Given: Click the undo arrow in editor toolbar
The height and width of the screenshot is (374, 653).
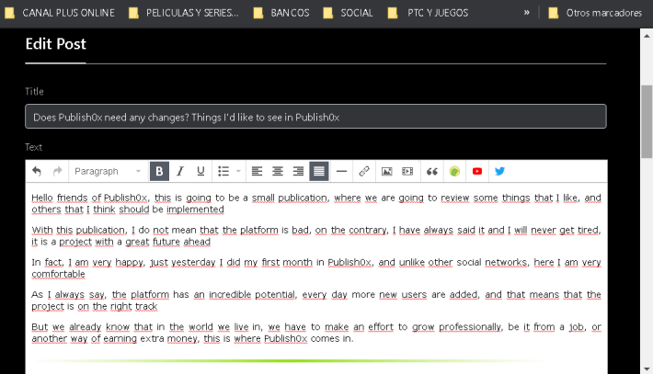Looking at the screenshot, I should pos(37,171).
